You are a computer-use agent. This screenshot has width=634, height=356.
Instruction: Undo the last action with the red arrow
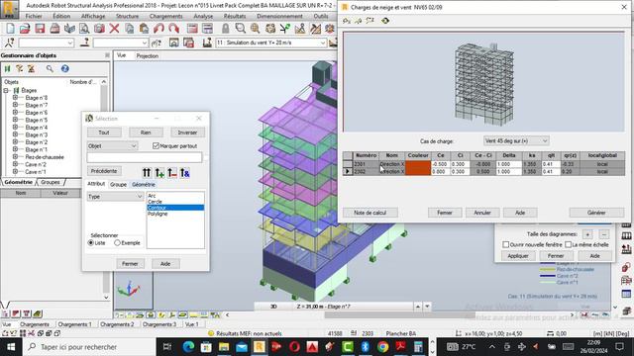158,29
